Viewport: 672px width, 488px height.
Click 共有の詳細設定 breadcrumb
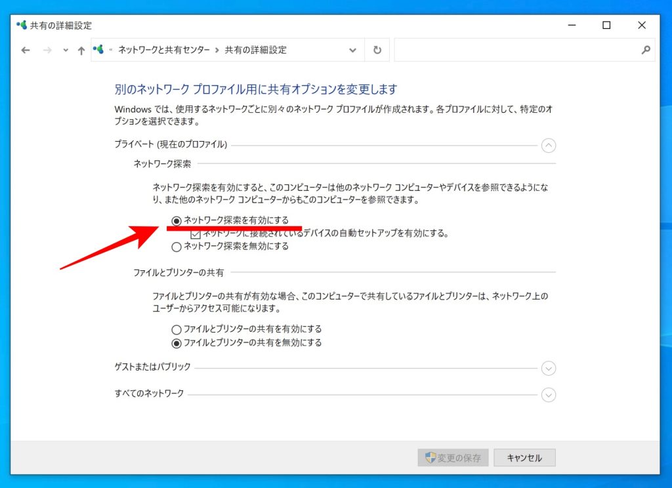[255, 50]
